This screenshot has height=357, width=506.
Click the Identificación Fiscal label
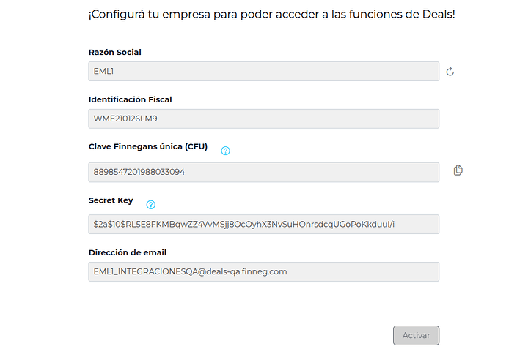pyautogui.click(x=130, y=99)
